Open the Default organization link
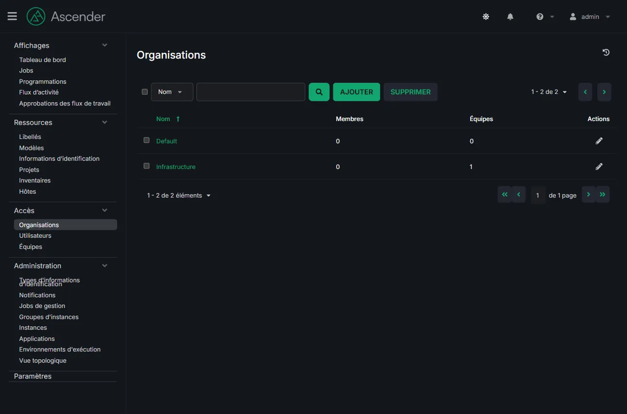This screenshot has width=627, height=414. (166, 141)
